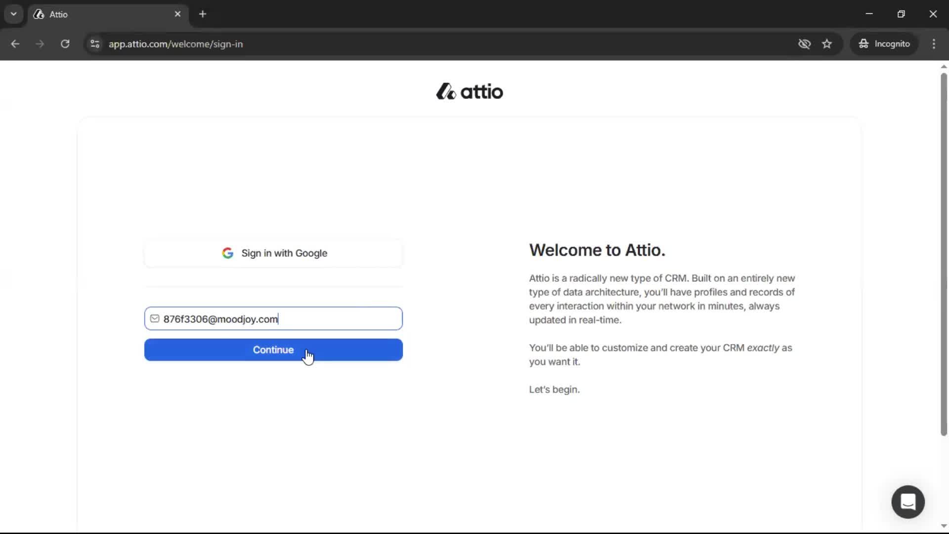Click Sign in with Google button
This screenshot has width=949, height=534.
pyautogui.click(x=273, y=253)
